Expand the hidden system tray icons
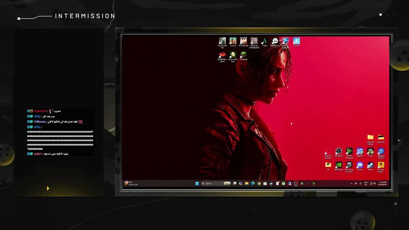 pos(351,183)
